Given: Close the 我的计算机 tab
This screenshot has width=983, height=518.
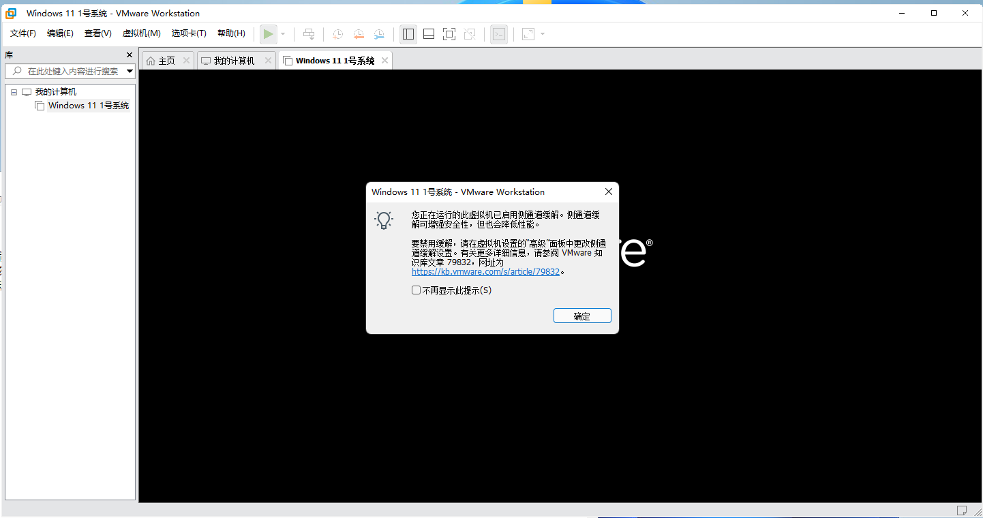Looking at the screenshot, I should (269, 61).
